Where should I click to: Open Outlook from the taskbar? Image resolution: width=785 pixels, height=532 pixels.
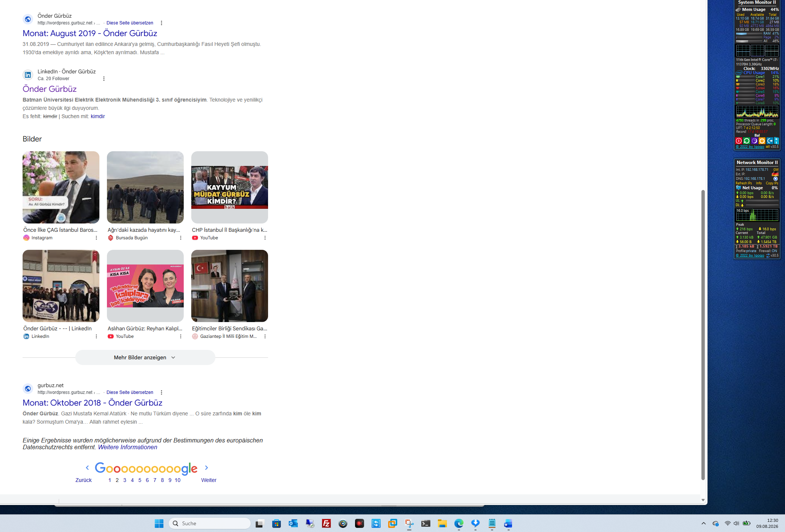point(293,523)
